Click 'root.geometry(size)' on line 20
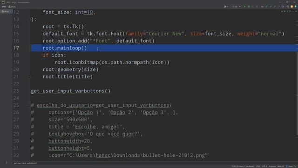This screenshot has width=298, height=168. (x=70, y=70)
